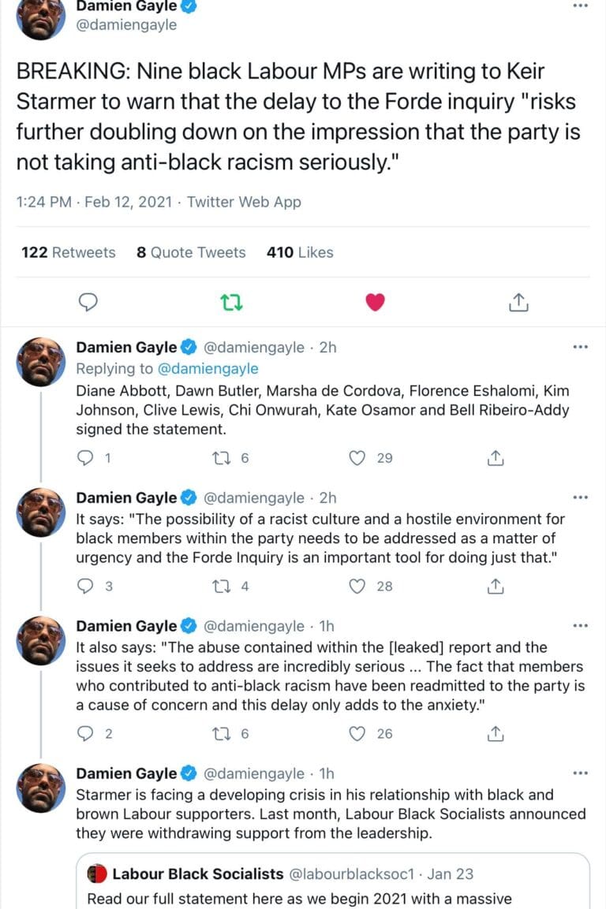Open more options on the main tweet

click(x=580, y=6)
